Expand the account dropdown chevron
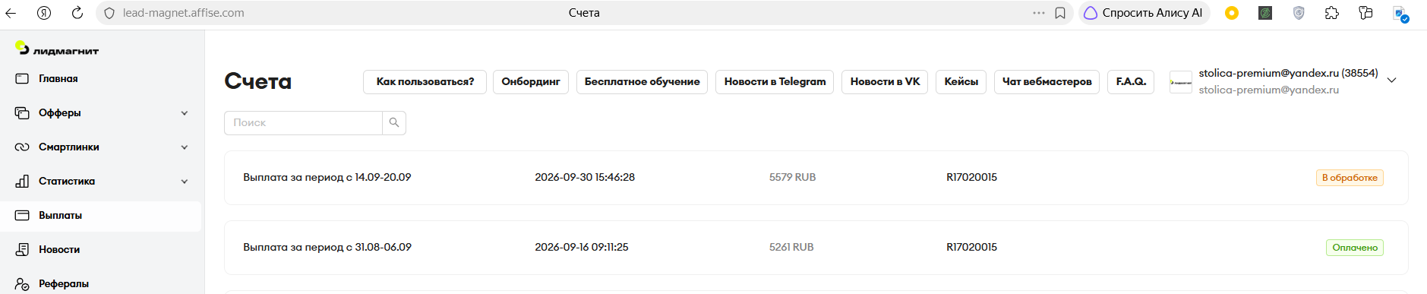 tap(1391, 81)
